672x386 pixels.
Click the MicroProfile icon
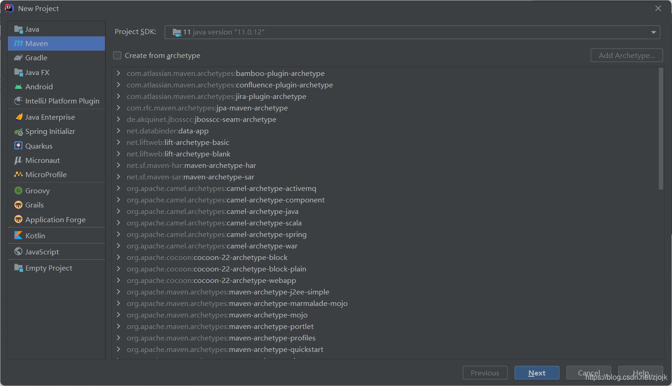pyautogui.click(x=18, y=174)
